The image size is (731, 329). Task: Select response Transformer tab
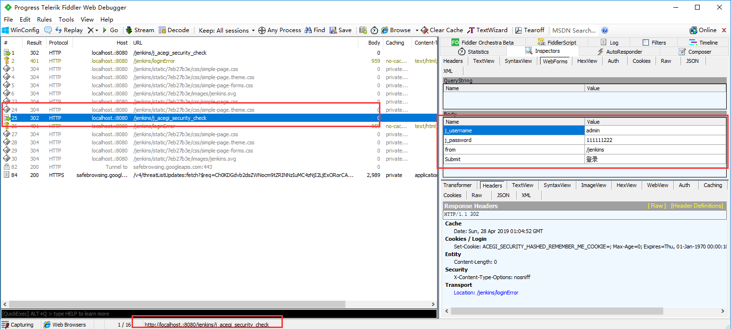pyautogui.click(x=458, y=185)
